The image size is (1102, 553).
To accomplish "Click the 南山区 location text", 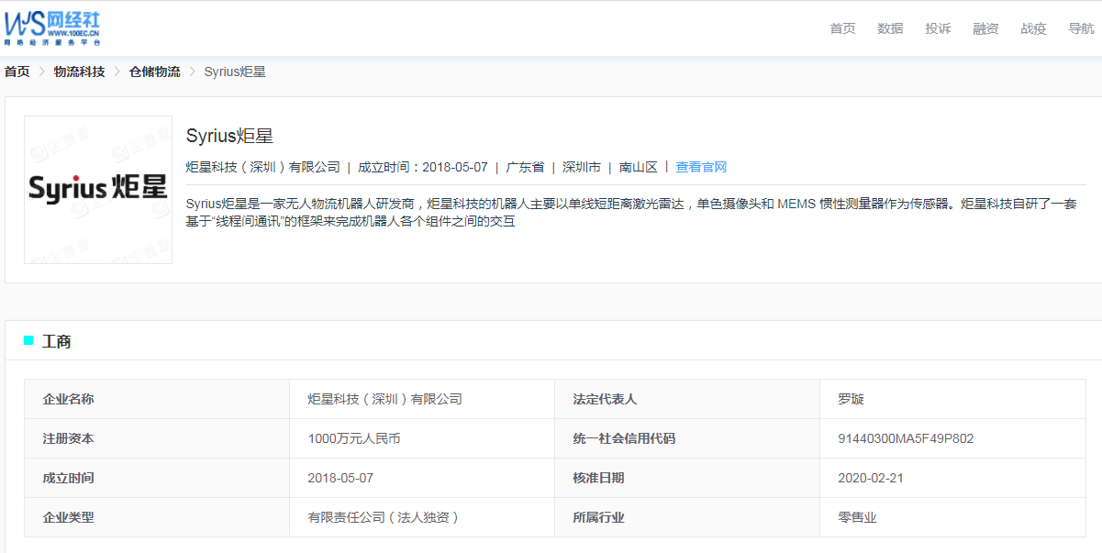I will [639, 167].
